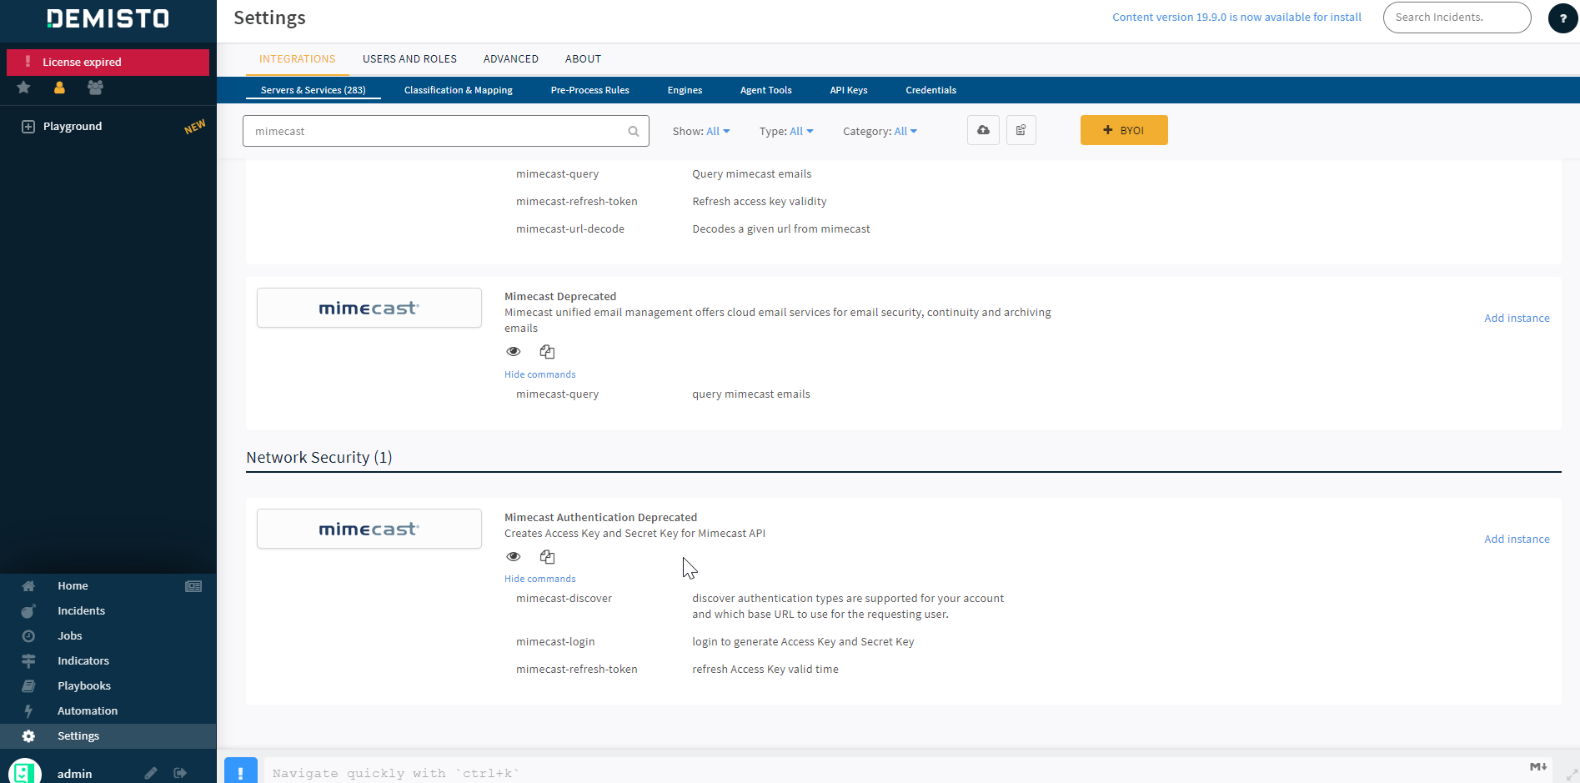
Task: Open the Classification & Mapping tab
Action: (x=458, y=90)
